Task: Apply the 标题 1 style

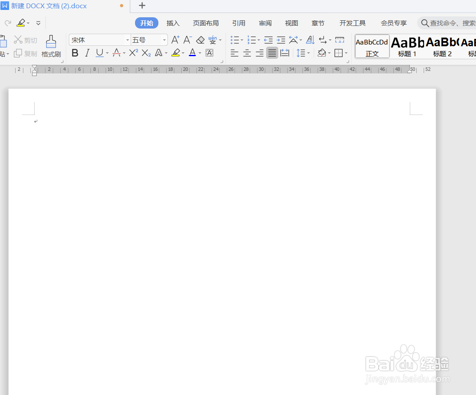Action: (x=407, y=46)
